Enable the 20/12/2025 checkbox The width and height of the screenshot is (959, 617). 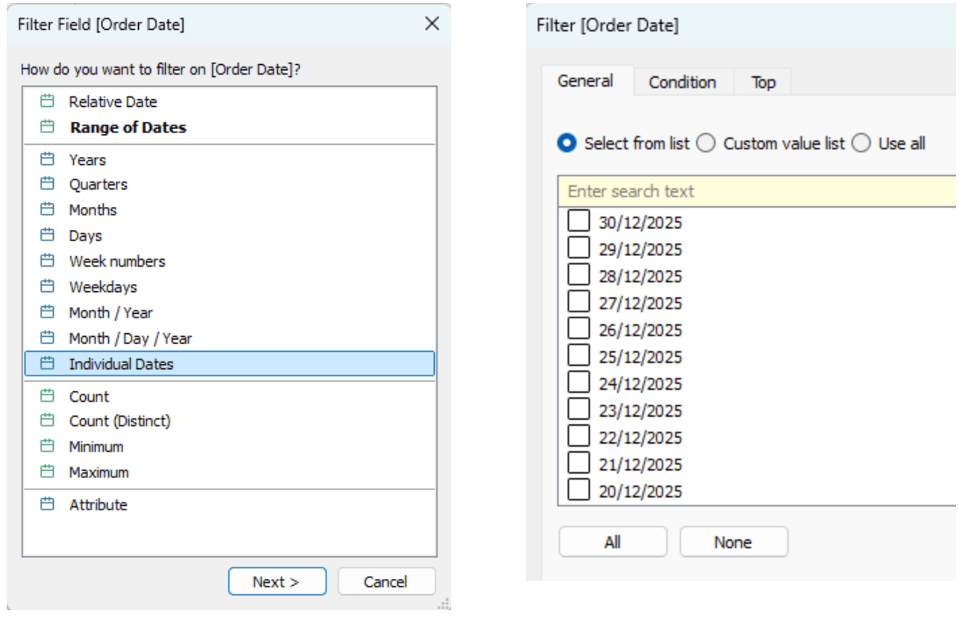pyautogui.click(x=579, y=491)
